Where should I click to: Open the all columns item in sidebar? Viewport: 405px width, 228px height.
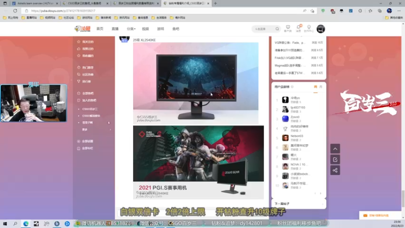[x=86, y=148]
